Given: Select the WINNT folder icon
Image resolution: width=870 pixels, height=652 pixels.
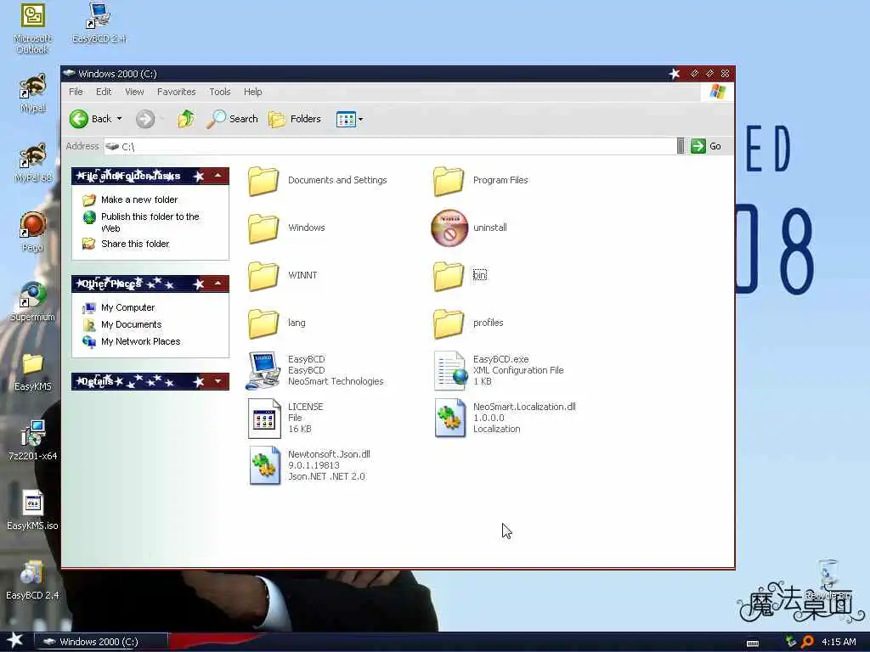Looking at the screenshot, I should (263, 276).
